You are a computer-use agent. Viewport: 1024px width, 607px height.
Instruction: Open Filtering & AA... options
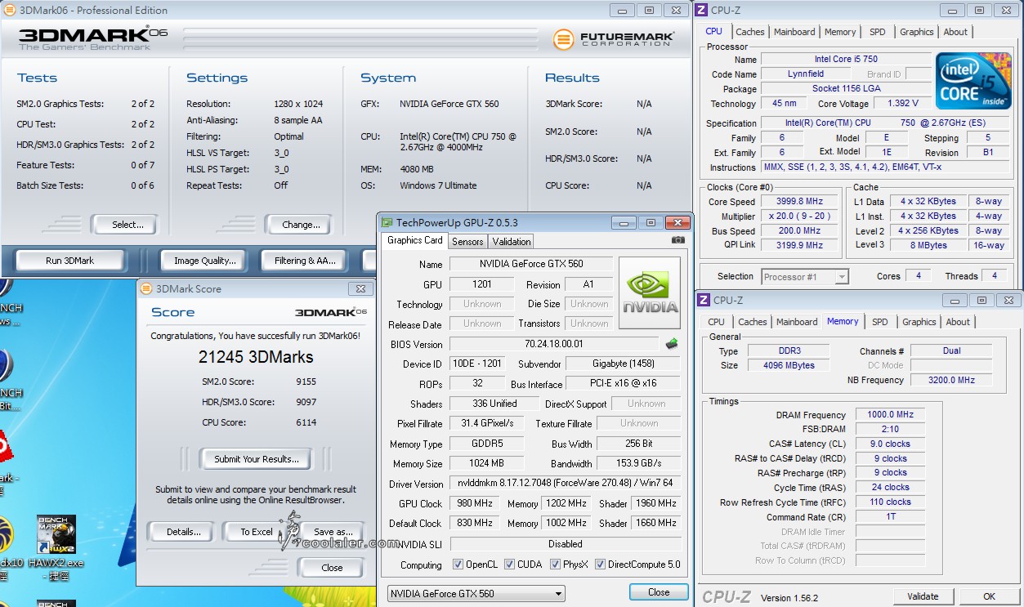point(305,261)
